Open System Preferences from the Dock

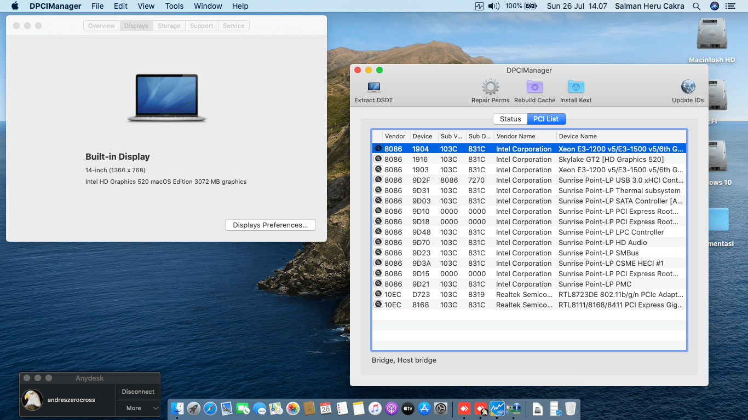point(441,409)
